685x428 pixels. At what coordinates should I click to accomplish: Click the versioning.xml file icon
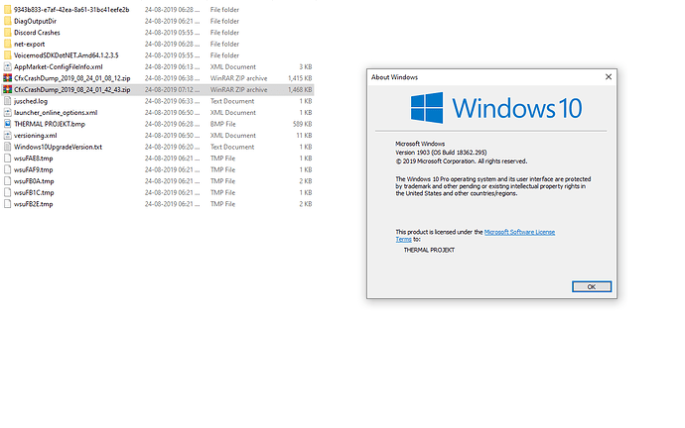coord(6,135)
